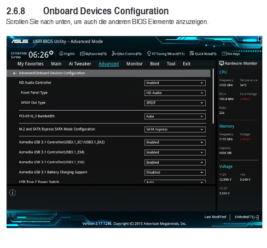Screen dimensions: 267x248
Task: Switch to the Ai Tweaker tab
Action: [x=80, y=64]
